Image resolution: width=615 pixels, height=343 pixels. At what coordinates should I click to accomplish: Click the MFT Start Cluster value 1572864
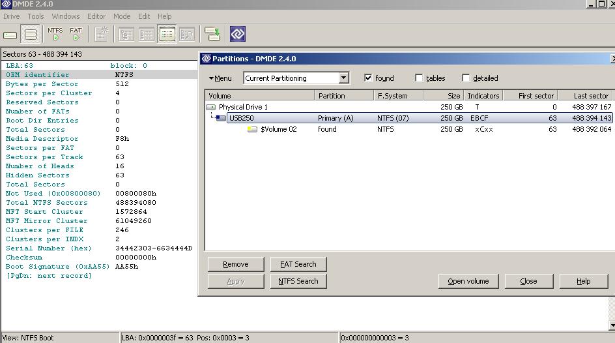coord(131,212)
